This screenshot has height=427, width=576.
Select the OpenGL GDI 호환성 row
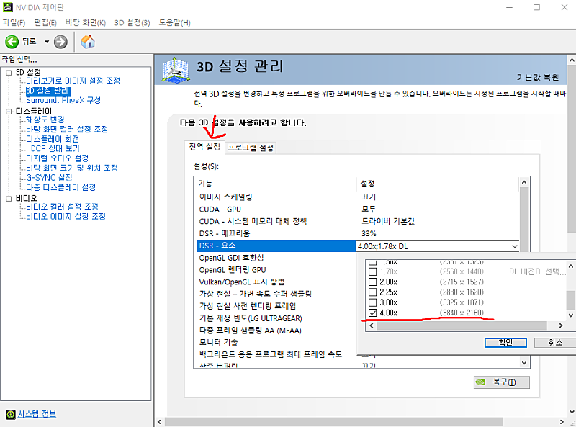pyautogui.click(x=276, y=258)
